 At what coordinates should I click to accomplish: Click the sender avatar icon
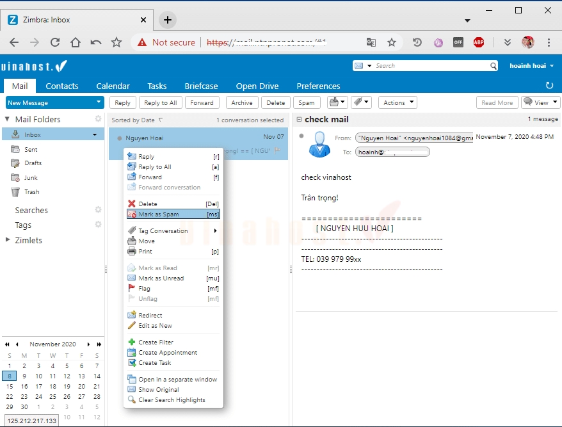point(319,144)
